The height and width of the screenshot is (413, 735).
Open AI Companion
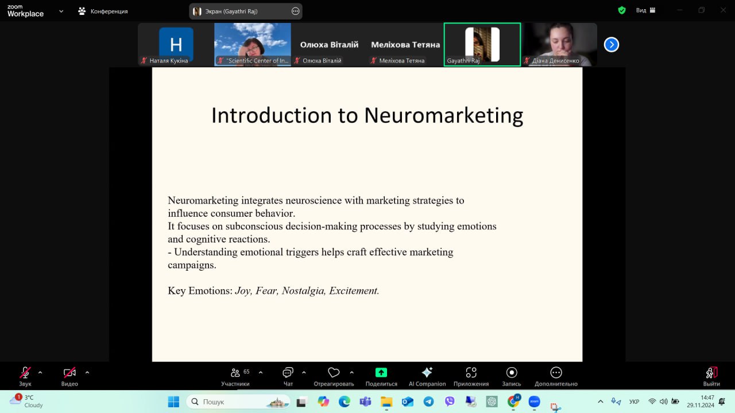point(427,376)
